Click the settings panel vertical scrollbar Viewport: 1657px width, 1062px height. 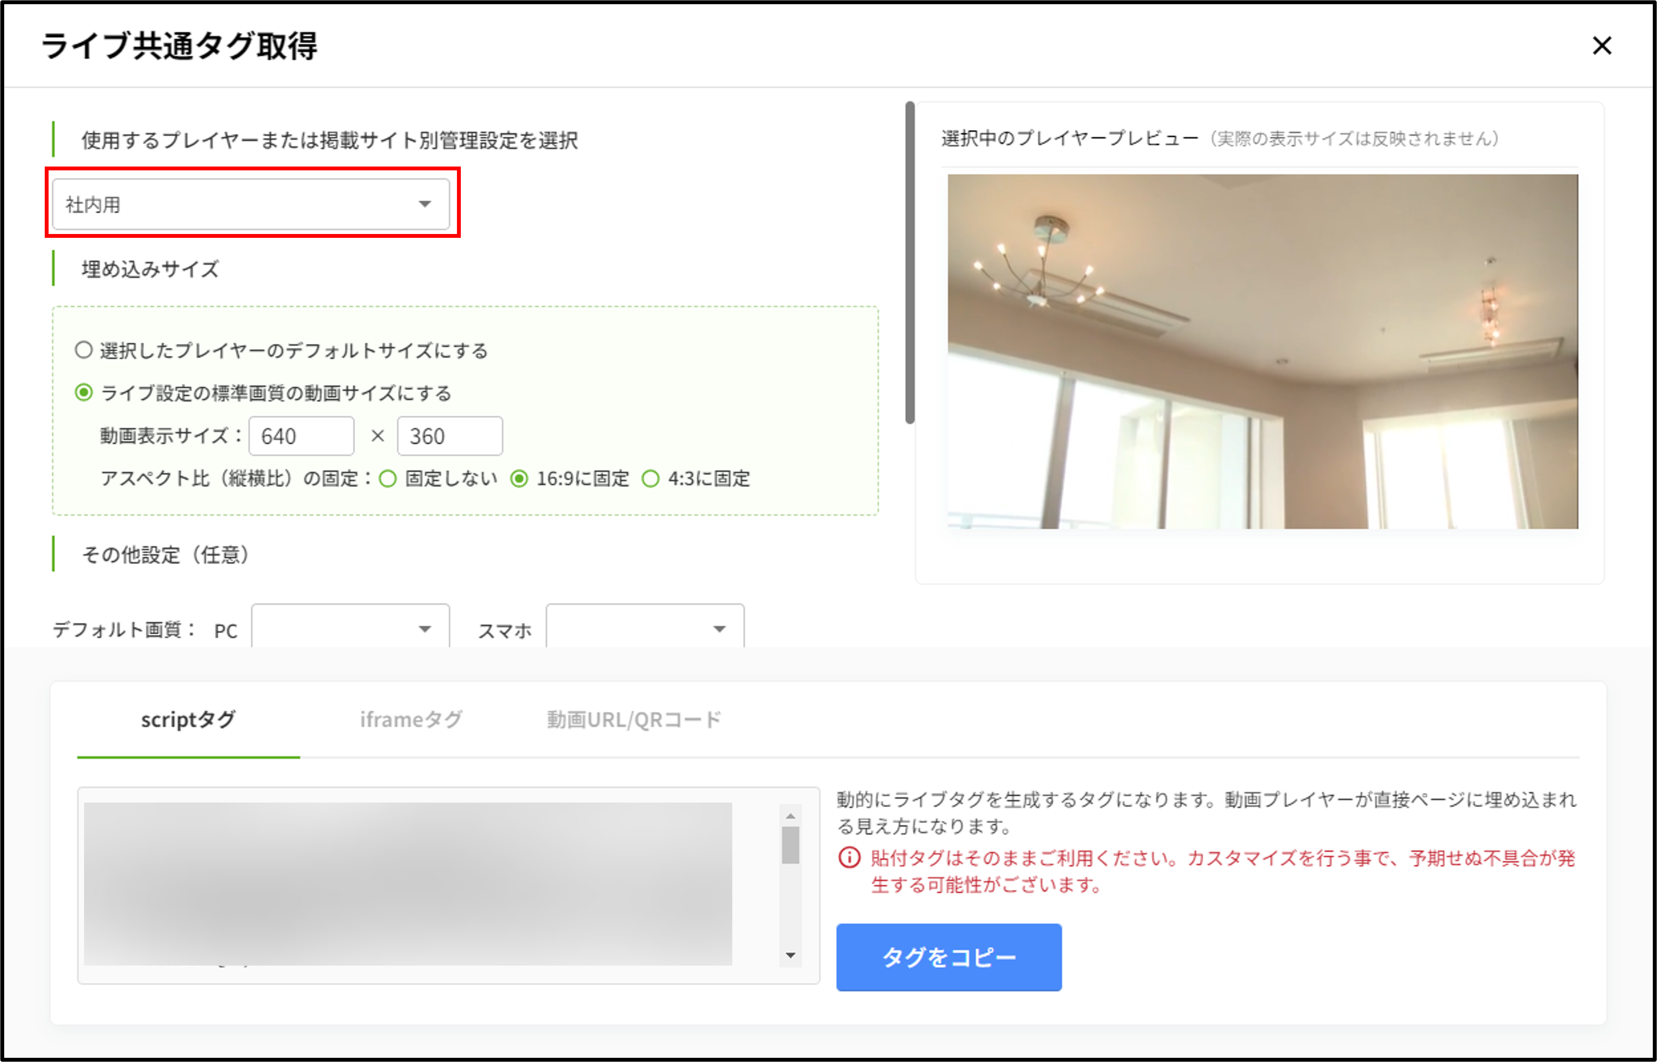[910, 262]
